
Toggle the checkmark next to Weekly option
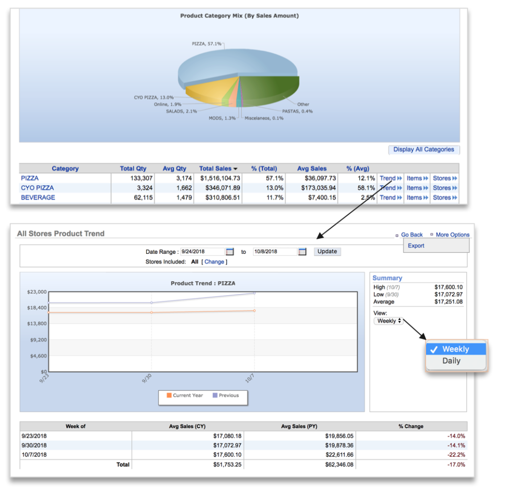(433, 349)
